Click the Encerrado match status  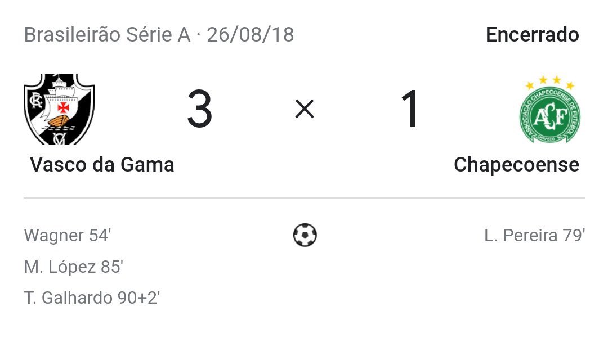532,35
